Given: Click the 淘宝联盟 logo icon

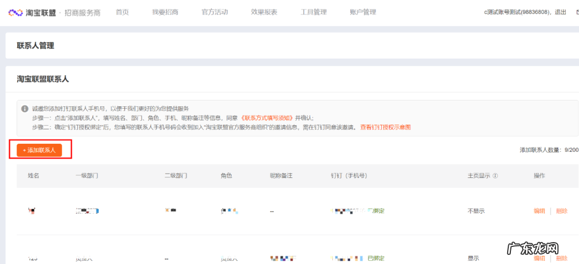Looking at the screenshot, I should (x=16, y=12).
